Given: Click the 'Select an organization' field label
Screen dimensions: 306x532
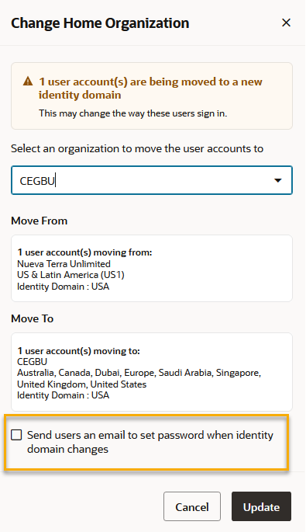Looking at the screenshot, I should point(137,148).
